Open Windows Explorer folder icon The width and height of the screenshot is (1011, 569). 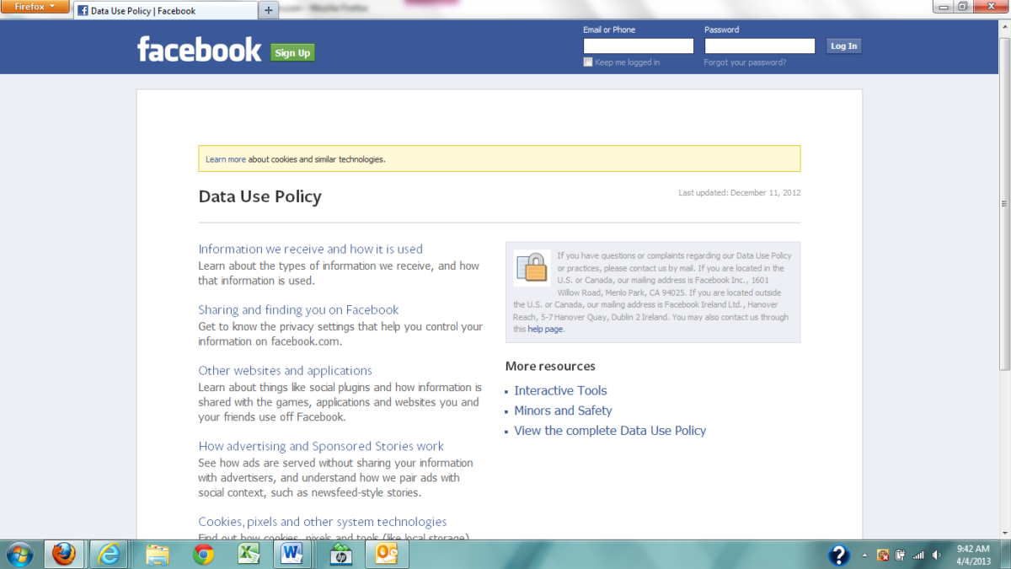pos(158,554)
